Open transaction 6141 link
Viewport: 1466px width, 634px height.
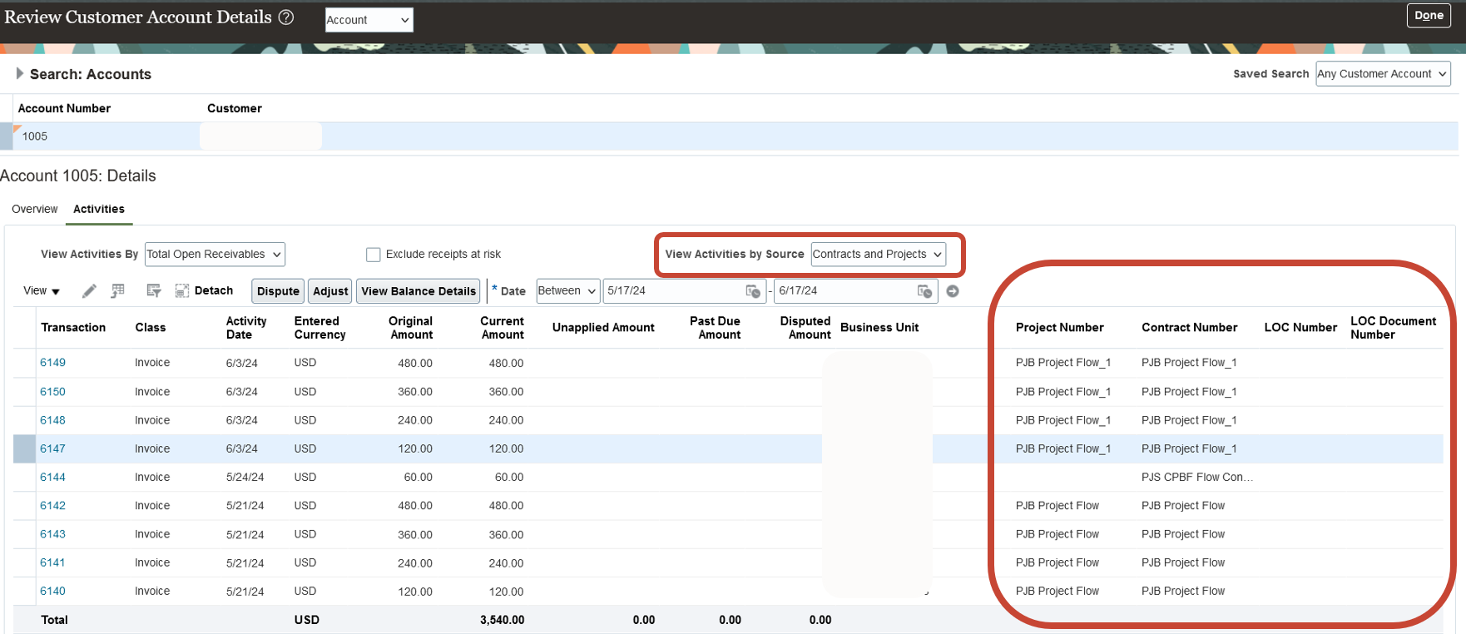pos(52,562)
